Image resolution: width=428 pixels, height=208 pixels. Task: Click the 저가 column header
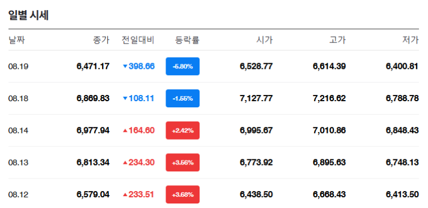pos(410,40)
